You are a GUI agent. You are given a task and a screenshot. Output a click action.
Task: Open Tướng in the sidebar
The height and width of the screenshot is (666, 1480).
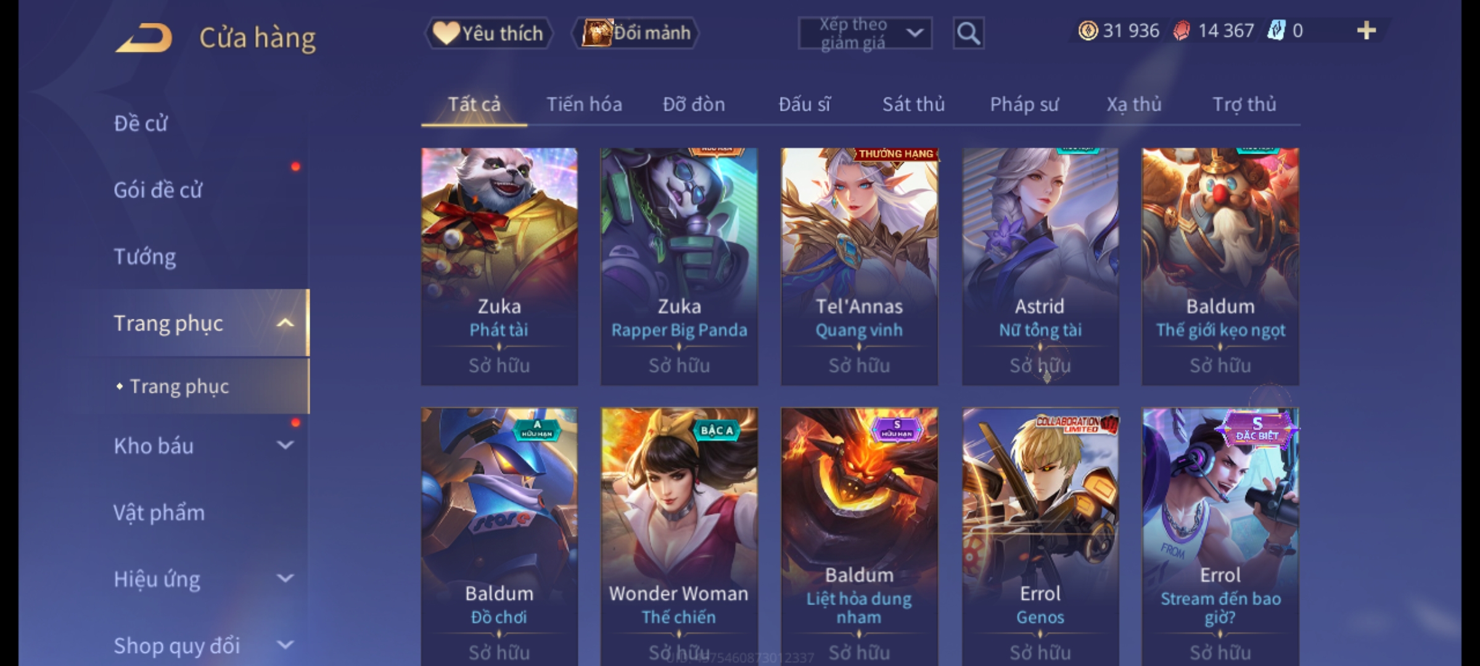point(145,257)
